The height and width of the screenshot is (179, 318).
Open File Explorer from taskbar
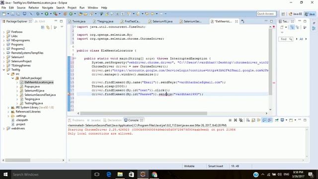coord(120,175)
